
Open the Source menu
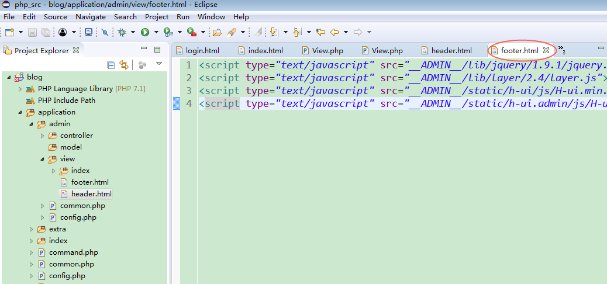click(56, 16)
